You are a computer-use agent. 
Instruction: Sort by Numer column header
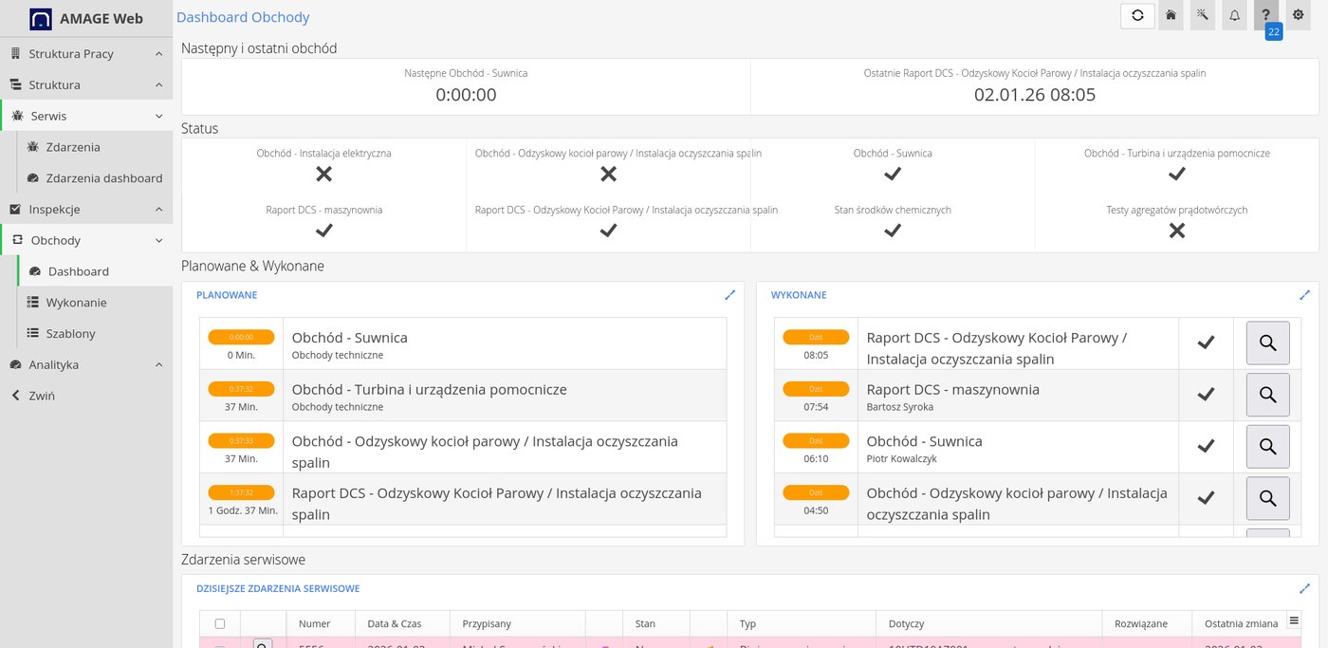tap(314, 623)
